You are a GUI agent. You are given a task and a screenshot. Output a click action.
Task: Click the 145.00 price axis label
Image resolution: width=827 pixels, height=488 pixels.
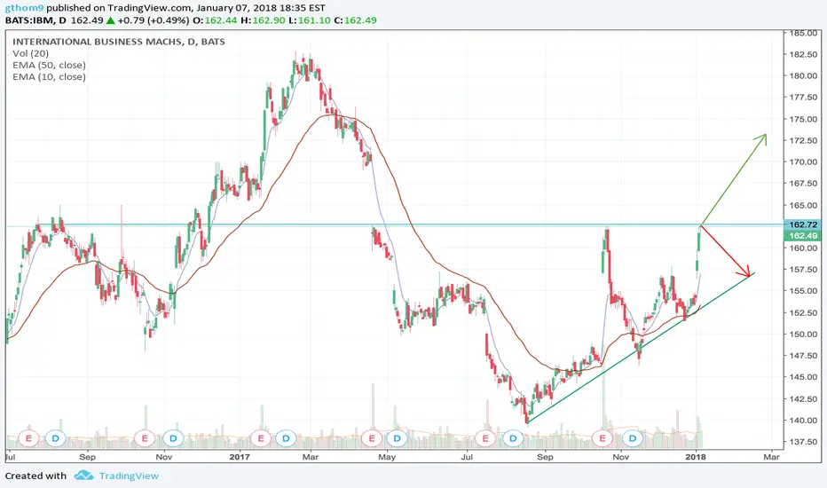click(803, 377)
